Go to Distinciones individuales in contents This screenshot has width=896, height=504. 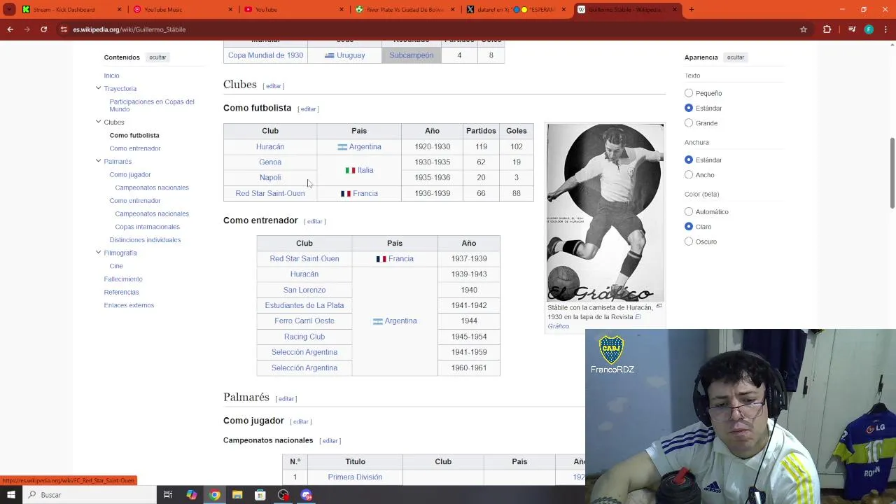[x=145, y=240]
